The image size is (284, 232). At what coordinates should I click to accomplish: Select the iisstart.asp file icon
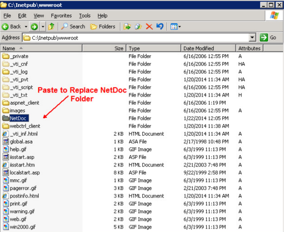pos(6,157)
